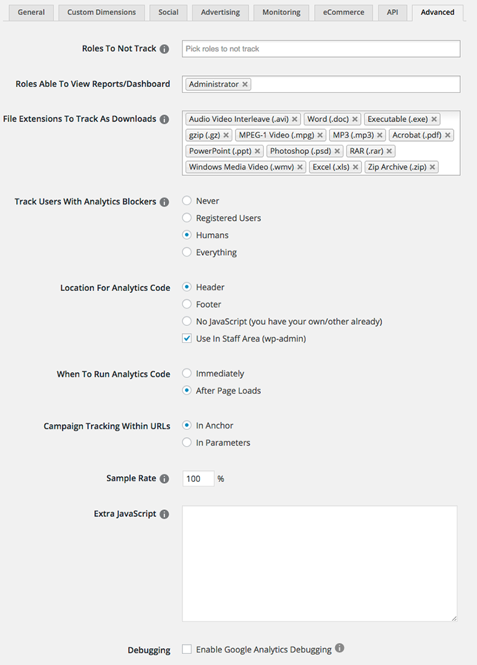Click info icon beside Roles To Not Track

(164, 49)
